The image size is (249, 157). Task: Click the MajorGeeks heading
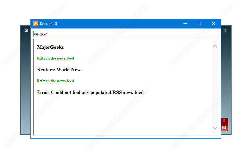click(50, 47)
